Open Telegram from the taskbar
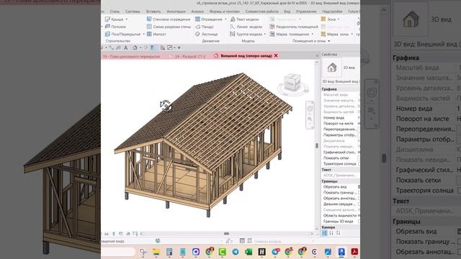Screen dimensions: 461x259 [x=236, y=252]
